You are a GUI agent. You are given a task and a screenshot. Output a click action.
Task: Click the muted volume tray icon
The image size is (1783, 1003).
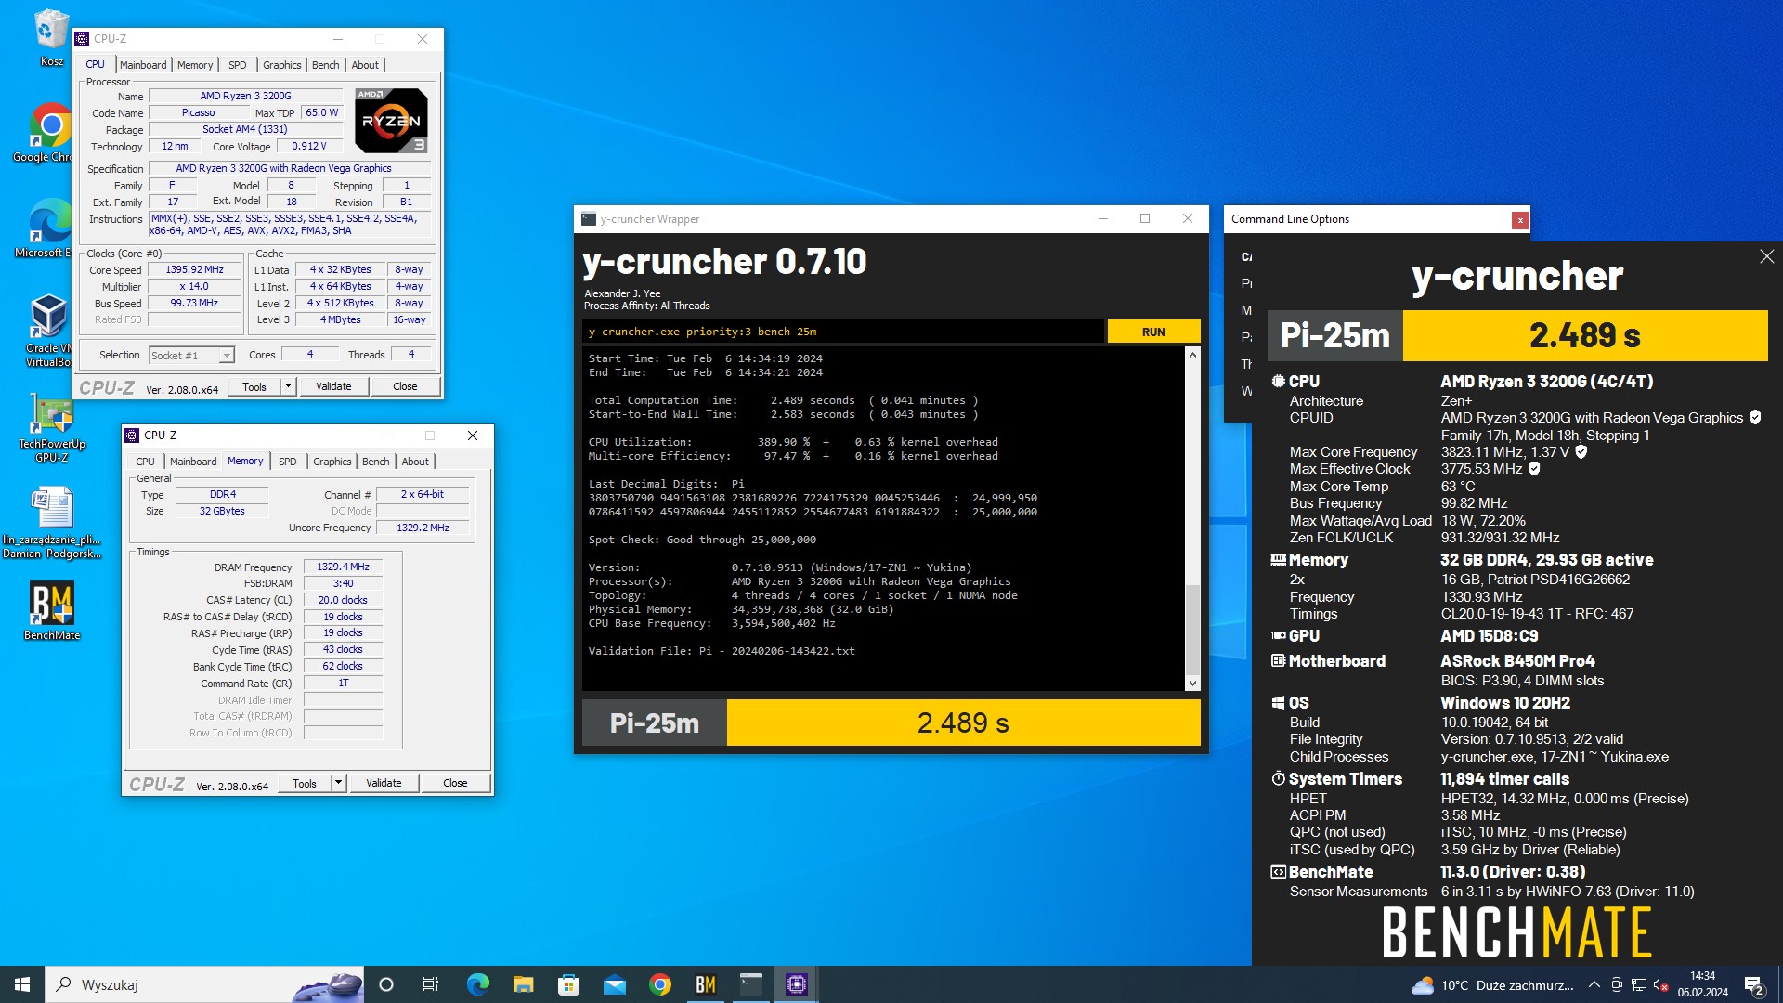coord(1661,985)
